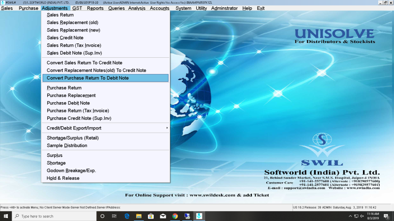Open the Accounts menu
Viewport: 394px width, 221px height.
160,8
